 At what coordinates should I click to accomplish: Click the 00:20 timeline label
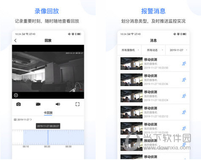(x=47, y=146)
